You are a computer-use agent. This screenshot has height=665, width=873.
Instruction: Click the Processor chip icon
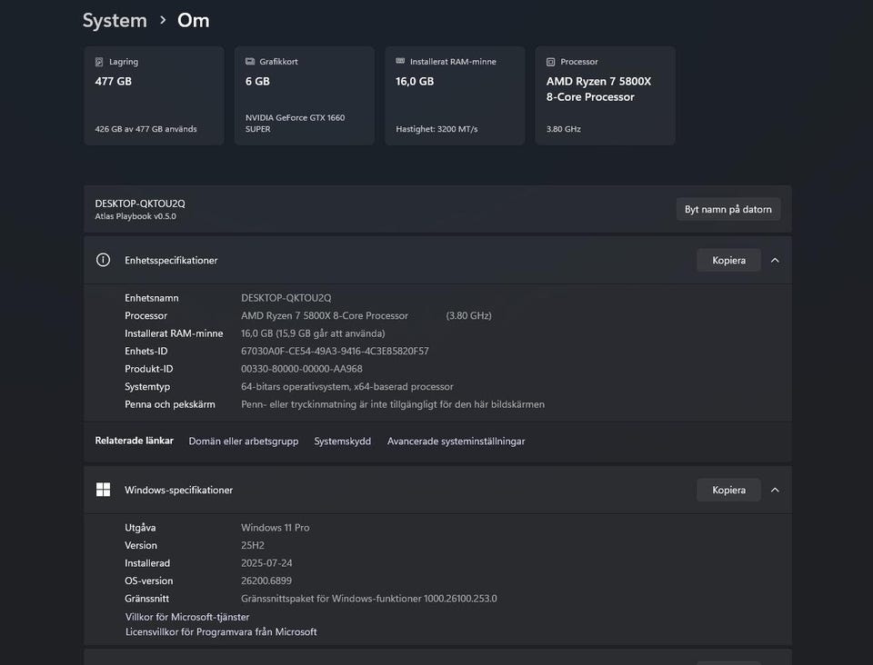click(x=551, y=62)
